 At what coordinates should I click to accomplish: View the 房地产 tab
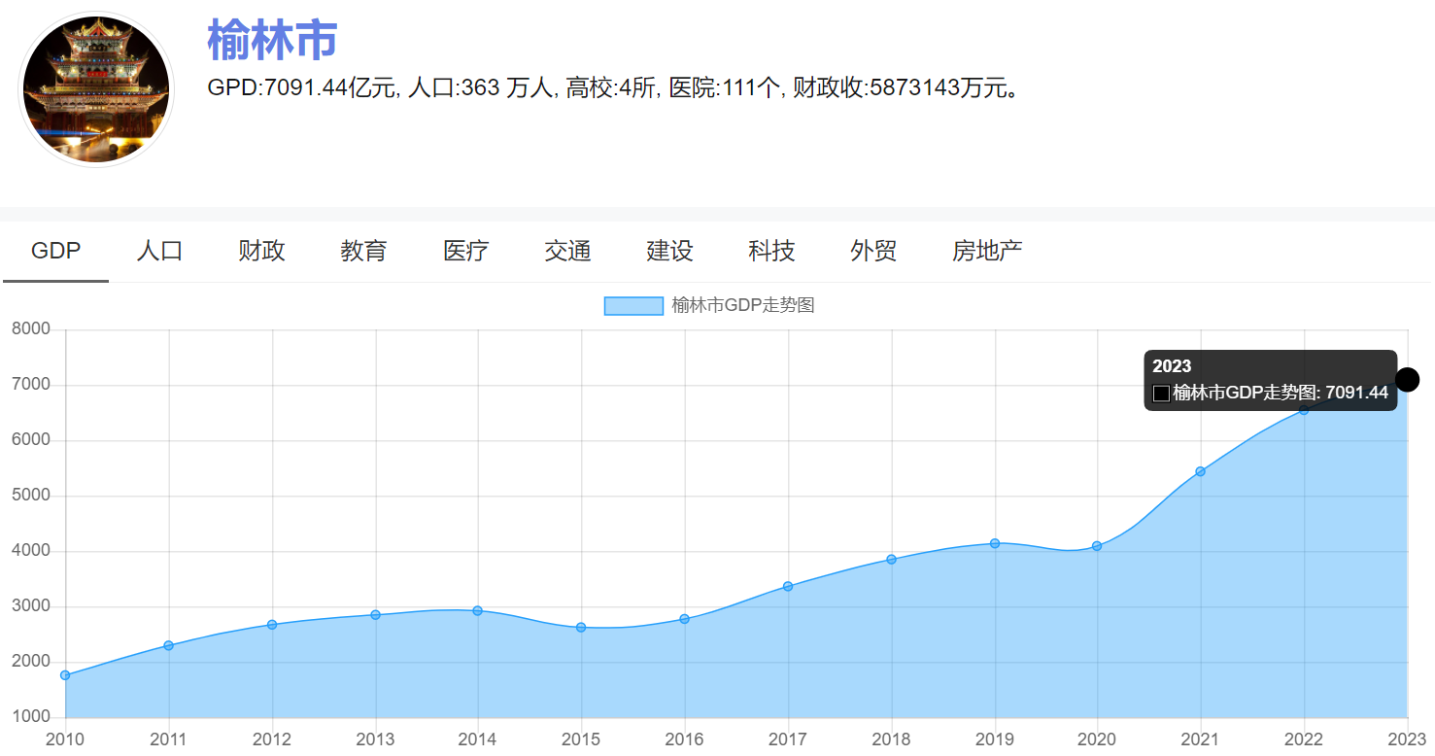pos(986,251)
